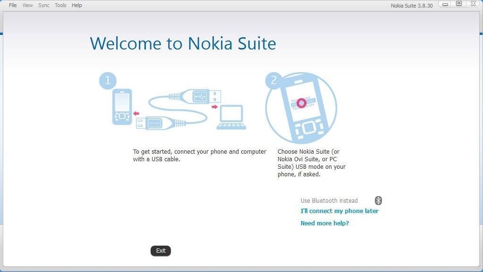This screenshot has width=483, height=272.
Task: Open the View menu
Action: pos(27,5)
